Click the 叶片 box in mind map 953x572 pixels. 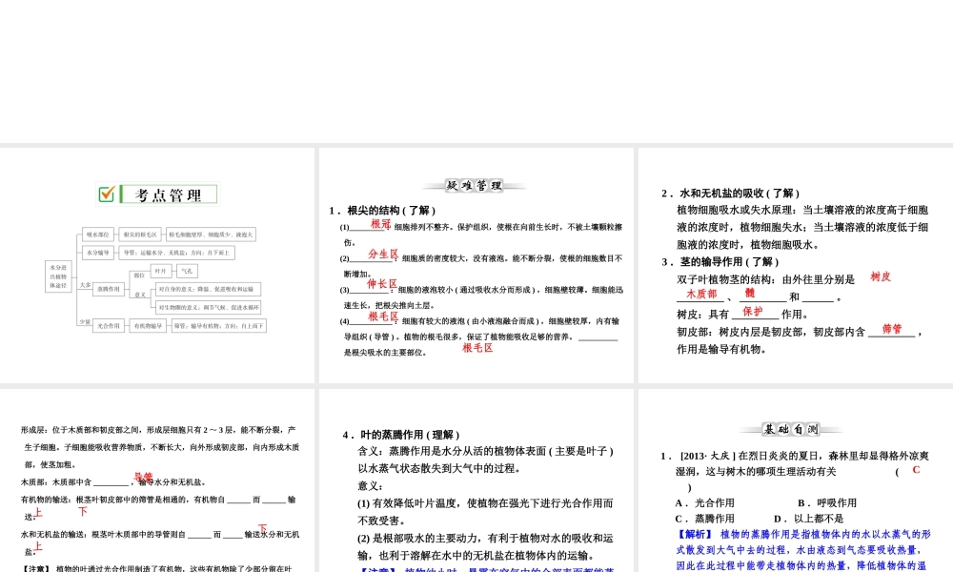point(160,271)
